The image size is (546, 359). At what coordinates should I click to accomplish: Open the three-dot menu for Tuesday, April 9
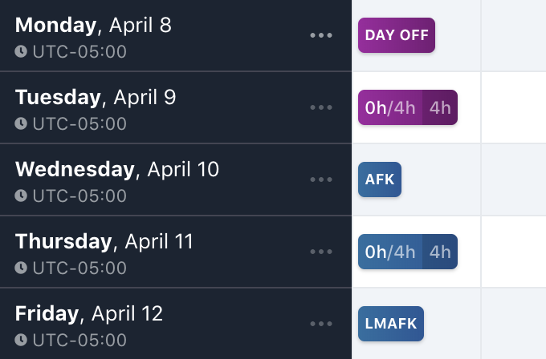coord(321,107)
